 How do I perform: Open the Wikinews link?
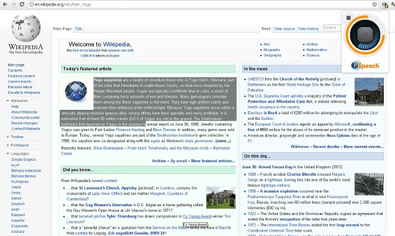tap(300, 147)
